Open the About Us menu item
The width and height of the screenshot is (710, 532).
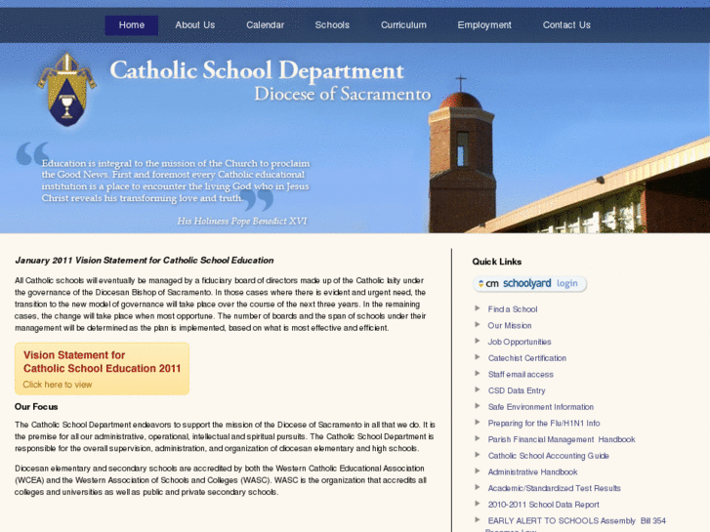tap(195, 25)
